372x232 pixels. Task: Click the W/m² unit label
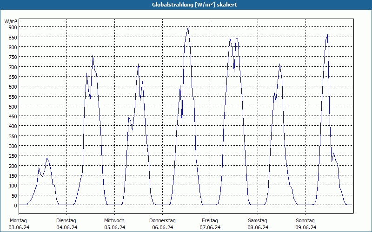point(11,21)
